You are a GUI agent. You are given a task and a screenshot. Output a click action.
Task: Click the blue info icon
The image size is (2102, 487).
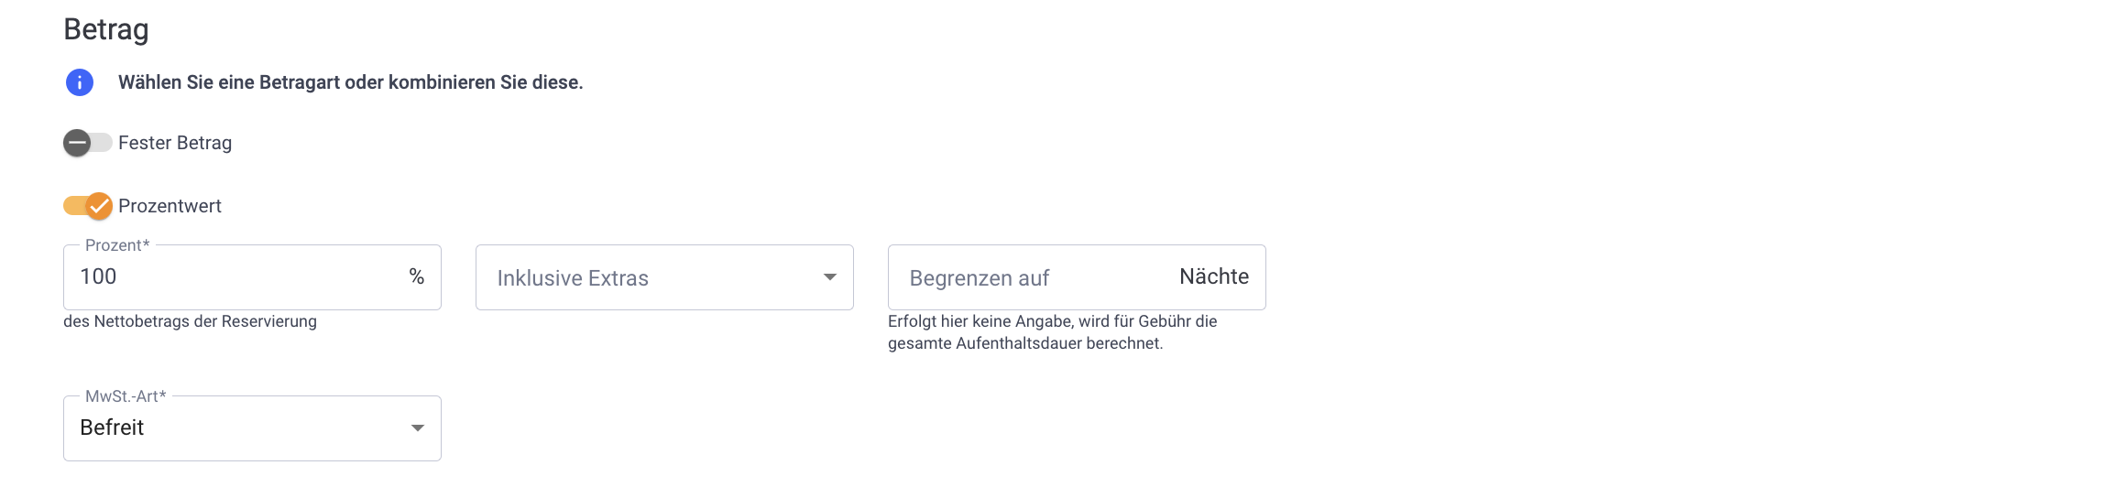[x=80, y=82]
